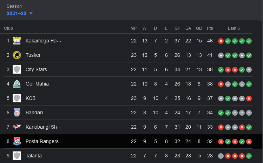Open the Talanta team link
Image resolution: width=263 pixels, height=163 pixels.
click(34, 156)
